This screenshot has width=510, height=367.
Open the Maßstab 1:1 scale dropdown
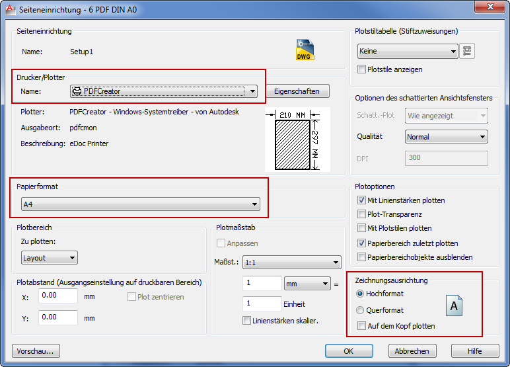tap(291, 263)
